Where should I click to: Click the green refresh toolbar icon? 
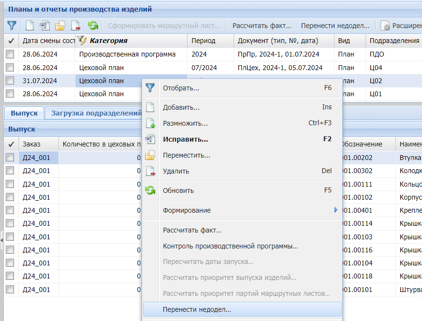click(x=93, y=25)
